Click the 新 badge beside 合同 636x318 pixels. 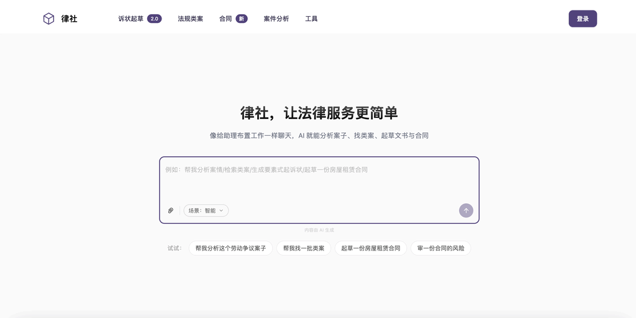pyautogui.click(x=242, y=19)
